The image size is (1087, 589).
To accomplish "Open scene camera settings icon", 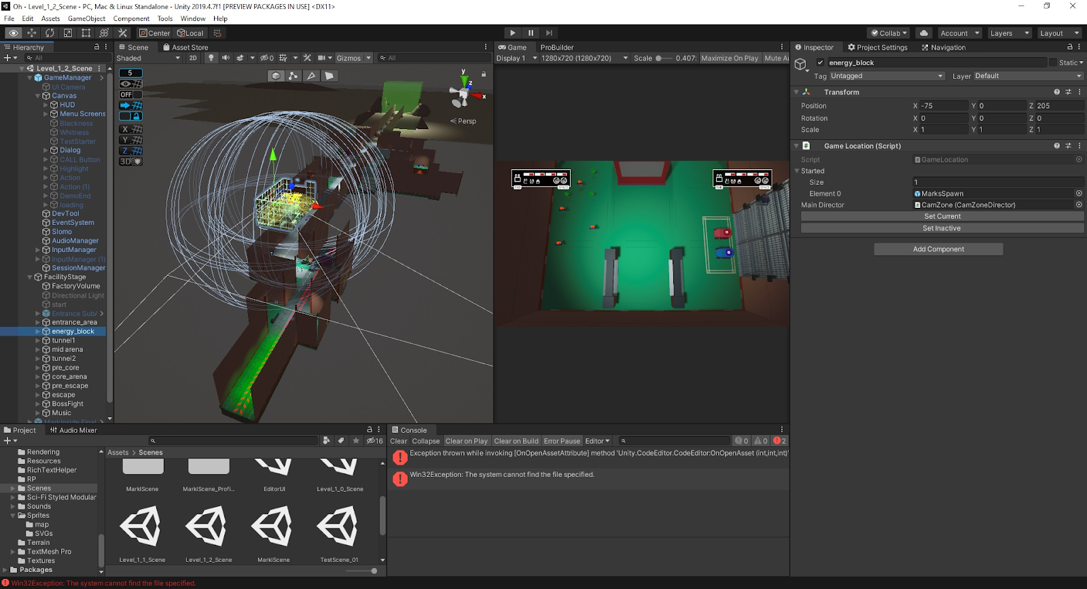I will coord(322,58).
